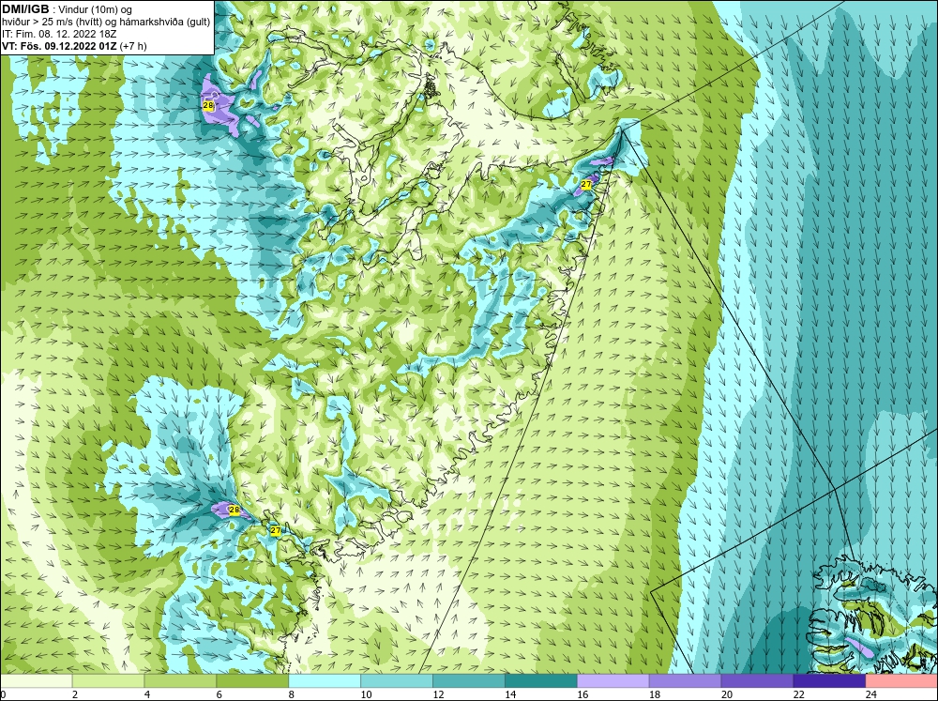Click the legend tick label "6"

coord(219,694)
